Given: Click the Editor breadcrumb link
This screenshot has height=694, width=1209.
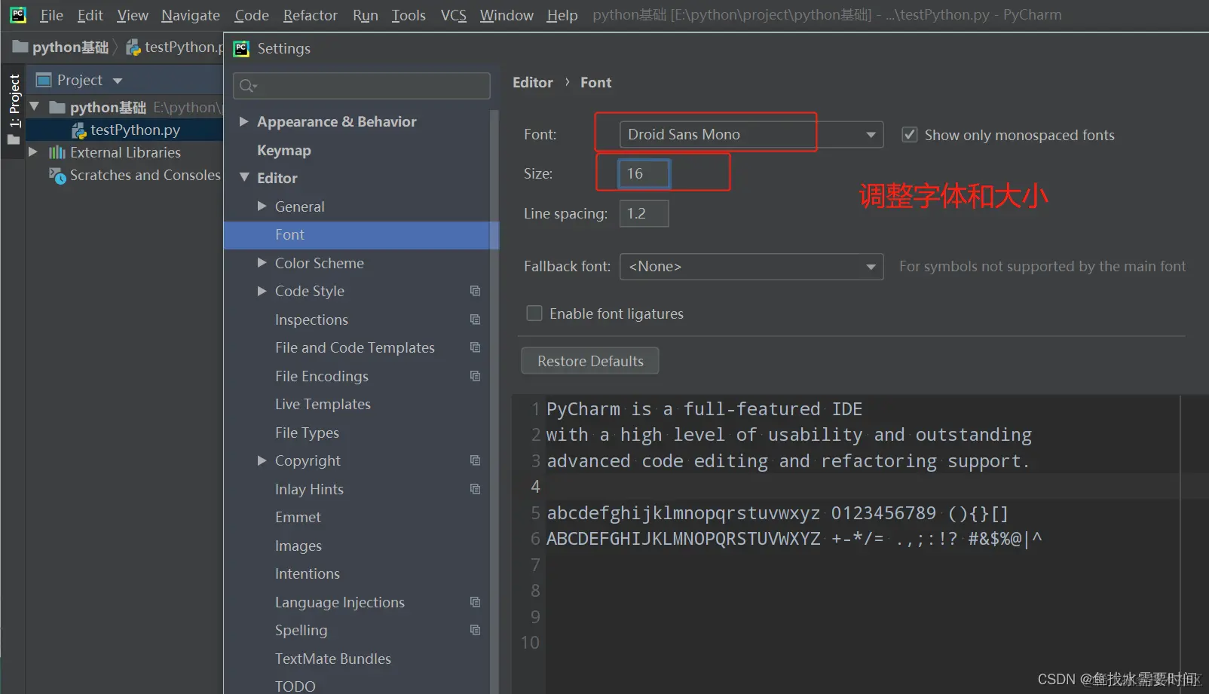Looking at the screenshot, I should coord(533,82).
